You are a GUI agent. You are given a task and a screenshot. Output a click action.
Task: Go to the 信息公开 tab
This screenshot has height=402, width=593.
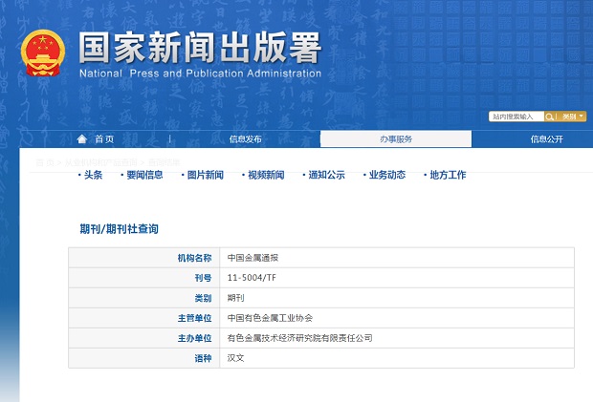pyautogui.click(x=547, y=139)
